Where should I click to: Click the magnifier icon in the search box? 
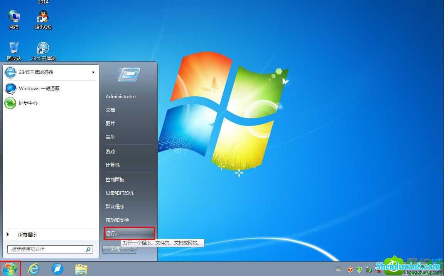point(88,249)
